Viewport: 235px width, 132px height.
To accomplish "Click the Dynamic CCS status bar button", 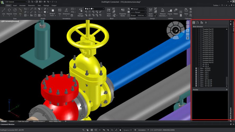I will point(128,130).
